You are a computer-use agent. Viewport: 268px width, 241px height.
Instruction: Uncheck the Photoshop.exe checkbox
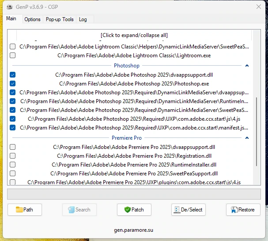[12, 83]
